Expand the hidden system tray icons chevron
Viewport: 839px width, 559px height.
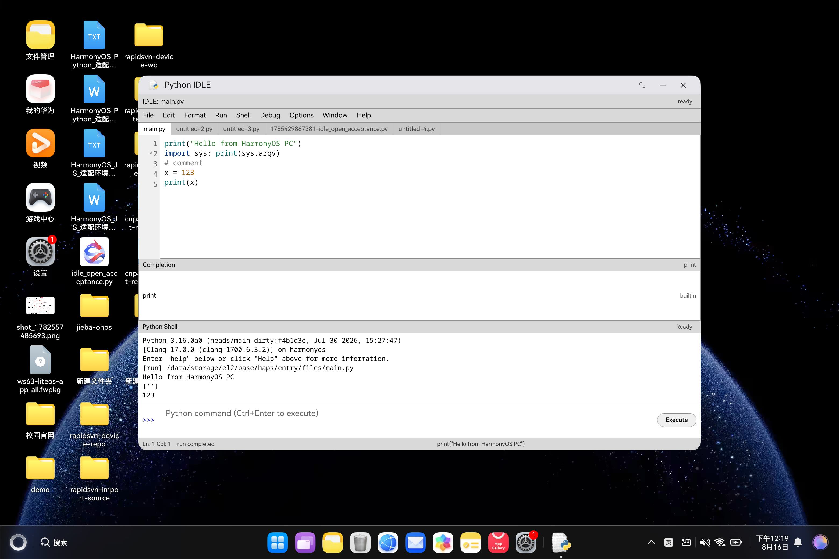point(651,542)
